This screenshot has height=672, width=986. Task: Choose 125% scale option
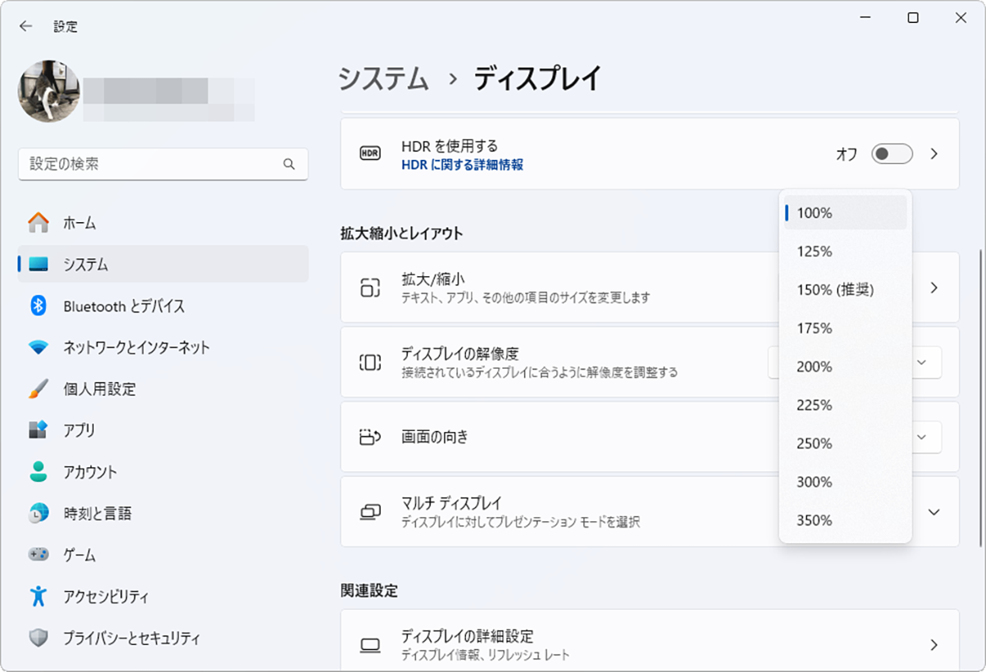[x=814, y=252]
